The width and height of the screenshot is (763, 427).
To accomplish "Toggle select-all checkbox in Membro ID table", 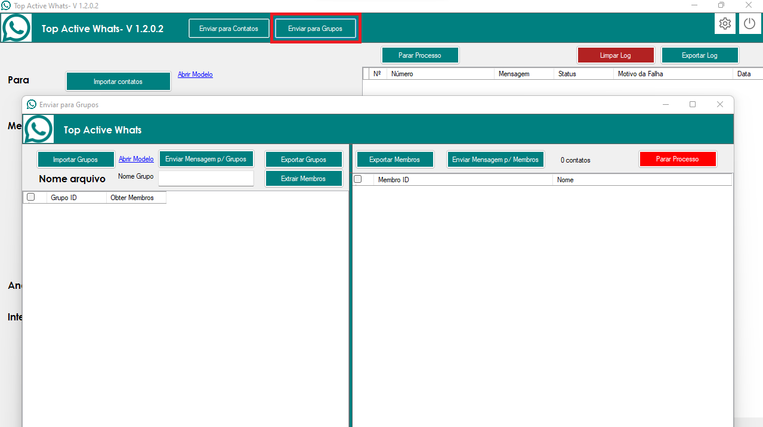I will click(x=358, y=179).
